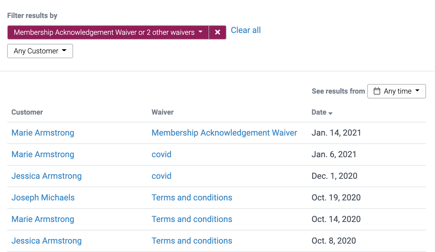The image size is (435, 252).
Task: Click the Date sort arrow to reorder results
Action: coord(331,113)
